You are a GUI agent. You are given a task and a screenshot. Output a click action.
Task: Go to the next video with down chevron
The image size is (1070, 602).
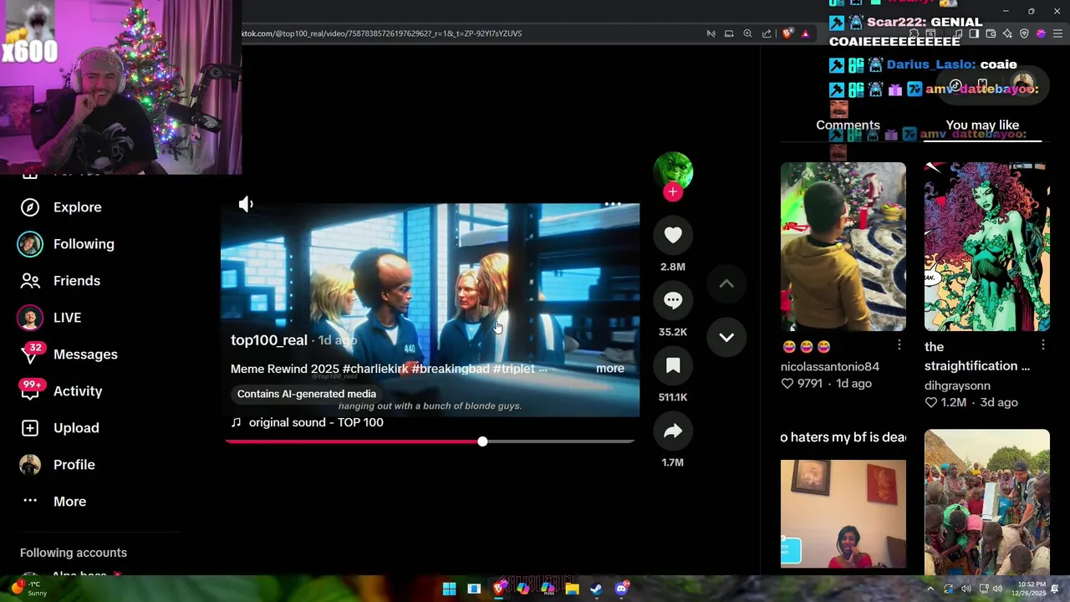726,338
